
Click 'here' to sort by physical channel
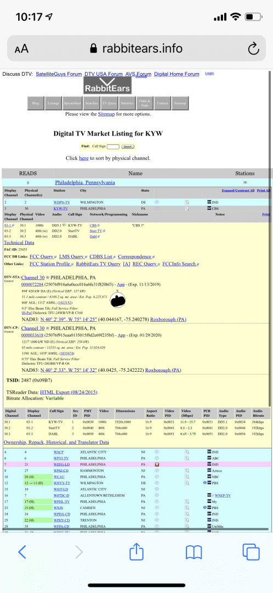pyautogui.click(x=83, y=158)
